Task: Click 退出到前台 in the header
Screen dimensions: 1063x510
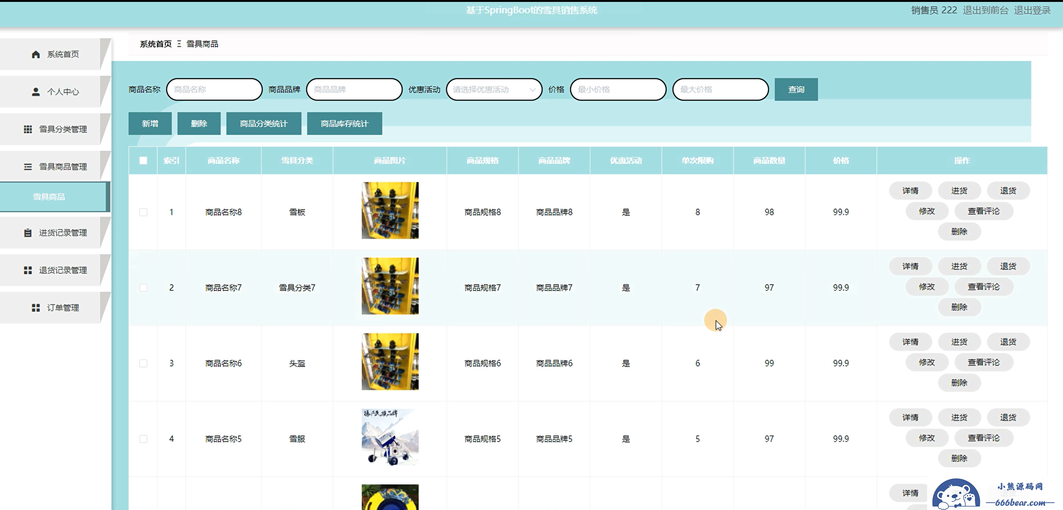Action: [x=986, y=10]
